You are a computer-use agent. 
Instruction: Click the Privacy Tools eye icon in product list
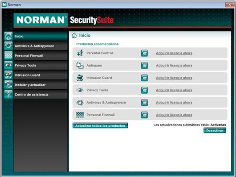click(x=80, y=90)
